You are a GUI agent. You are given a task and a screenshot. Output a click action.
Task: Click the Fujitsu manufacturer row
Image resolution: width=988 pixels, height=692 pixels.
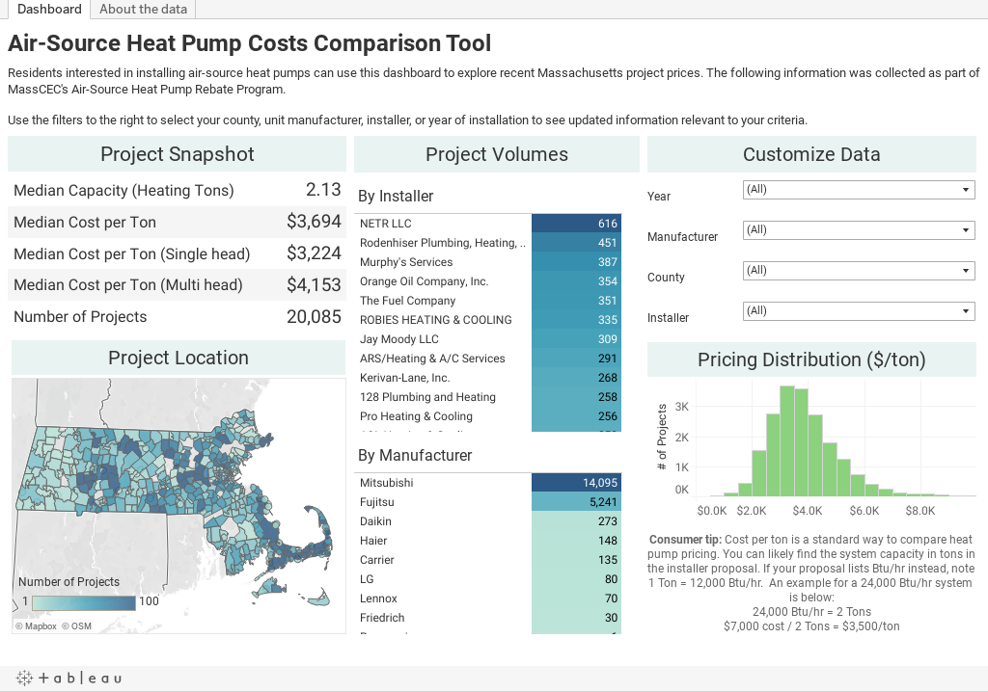[487, 502]
